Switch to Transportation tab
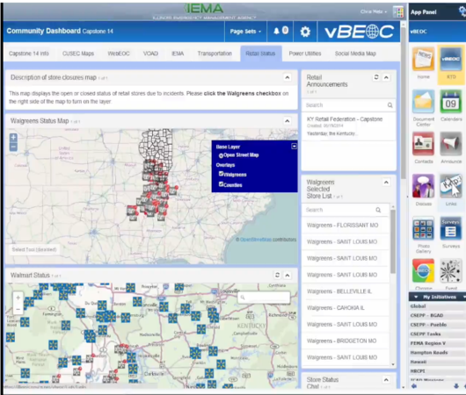466x395 pixels. point(215,54)
